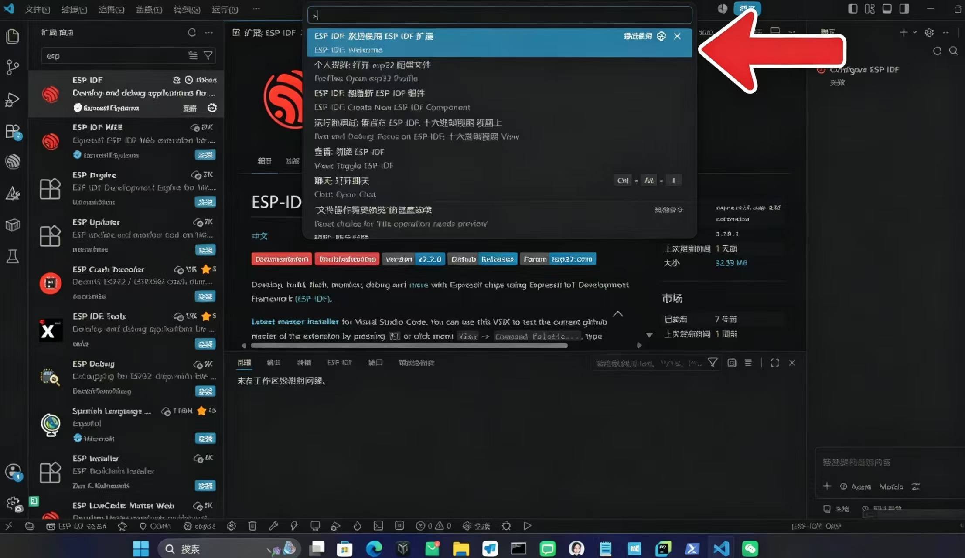Focus the command palette input field

pyautogui.click(x=500, y=16)
